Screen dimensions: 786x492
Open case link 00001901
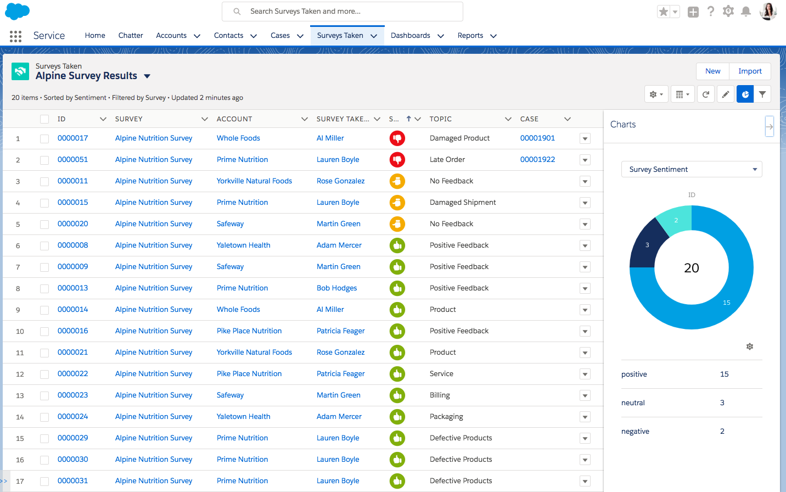[x=537, y=138]
